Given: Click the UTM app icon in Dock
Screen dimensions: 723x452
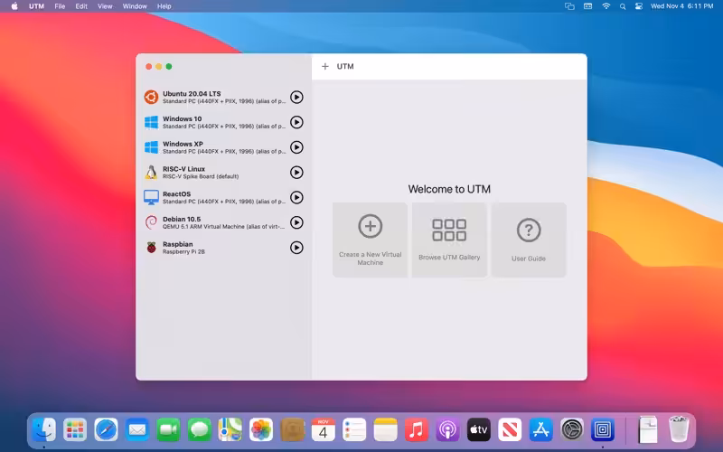Looking at the screenshot, I should (x=603, y=429).
